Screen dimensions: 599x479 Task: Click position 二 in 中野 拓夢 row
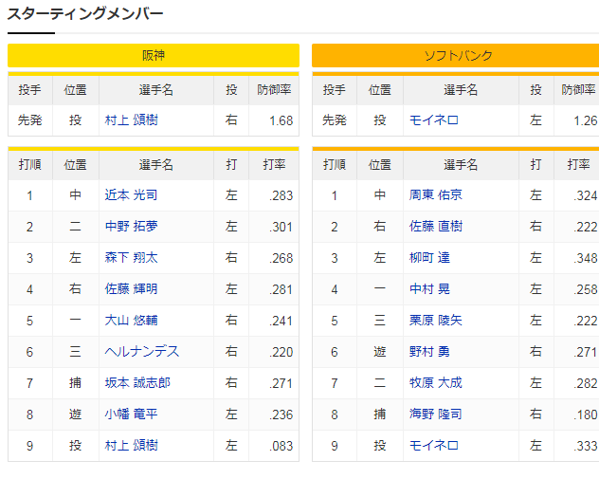point(75,227)
